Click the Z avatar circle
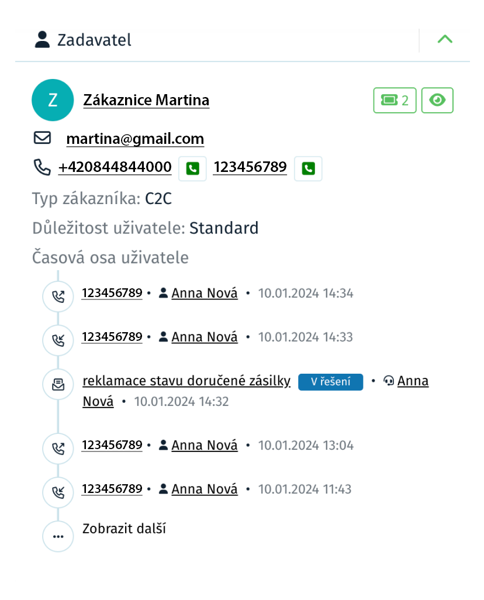This screenshot has width=484, height=600. tap(53, 100)
